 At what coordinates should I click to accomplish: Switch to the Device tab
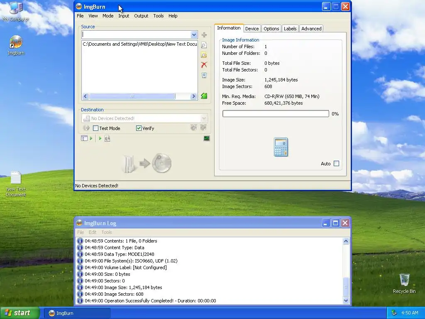coord(252,29)
